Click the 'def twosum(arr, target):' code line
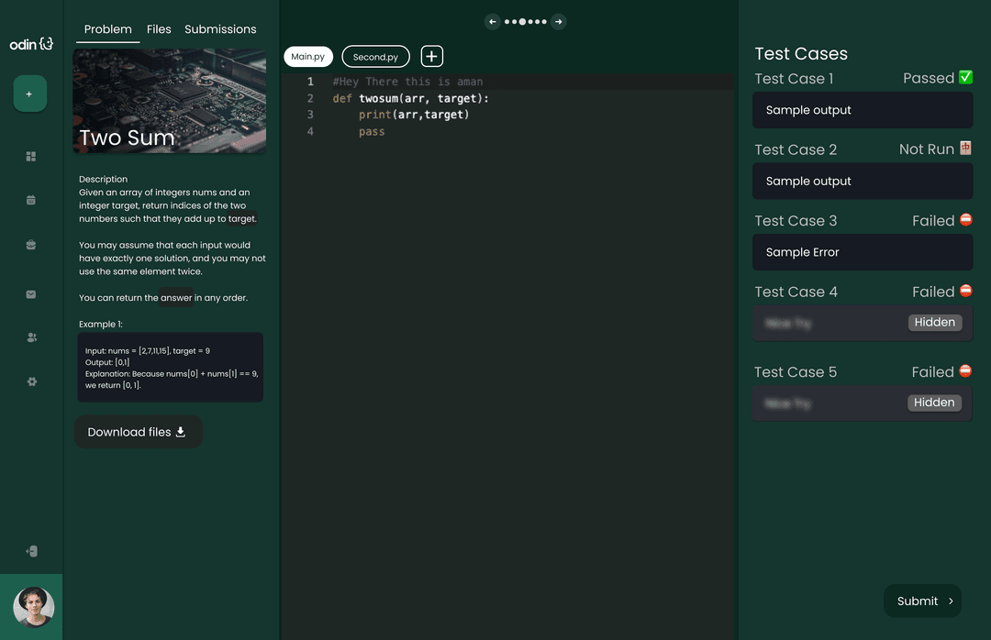This screenshot has width=991, height=640. click(x=411, y=98)
